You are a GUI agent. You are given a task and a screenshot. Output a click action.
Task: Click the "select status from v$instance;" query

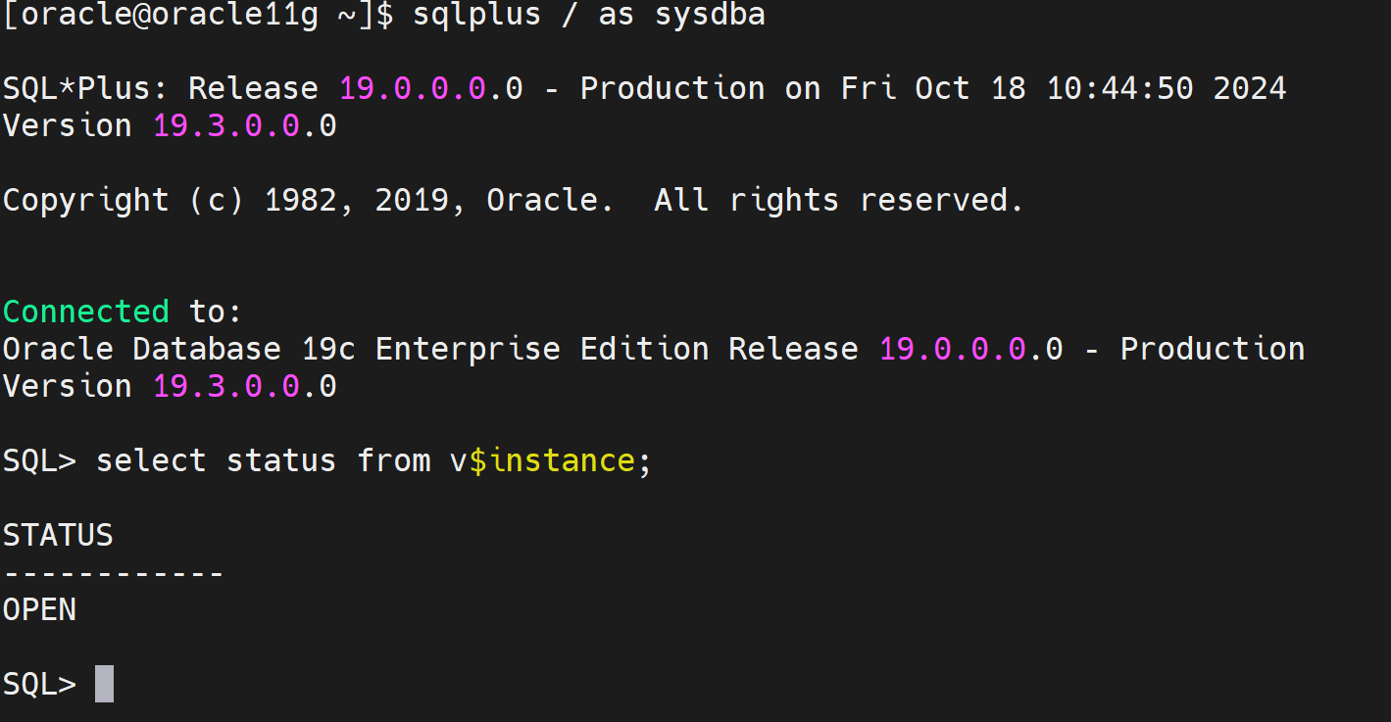point(373,460)
